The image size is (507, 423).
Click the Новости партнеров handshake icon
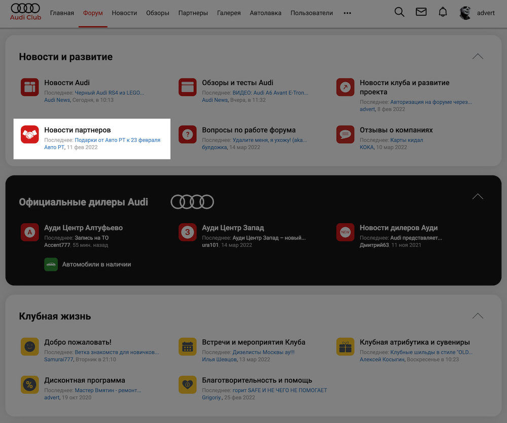point(30,134)
